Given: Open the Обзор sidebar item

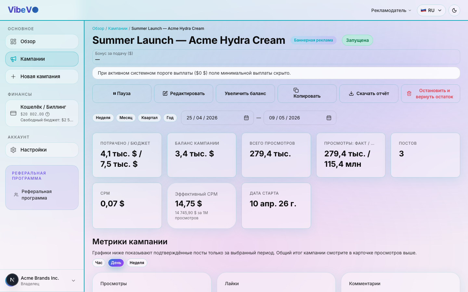Looking at the screenshot, I should (x=42, y=42).
